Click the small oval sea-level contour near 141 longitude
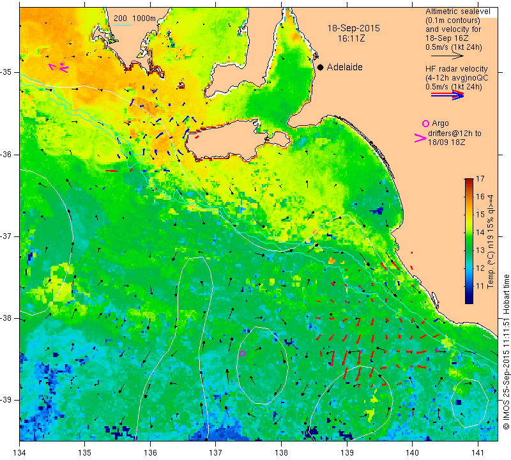This screenshot has width=511, height=460. (469, 403)
